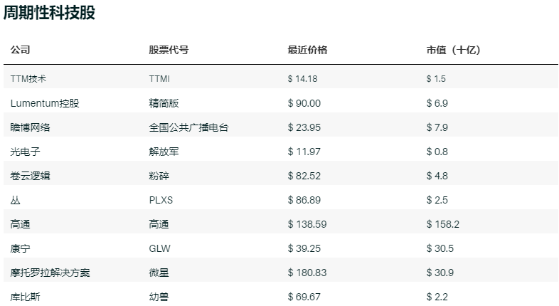The width and height of the screenshot is (559, 306).
Task: Click the market cap $ 4.8
Action: 437,176
